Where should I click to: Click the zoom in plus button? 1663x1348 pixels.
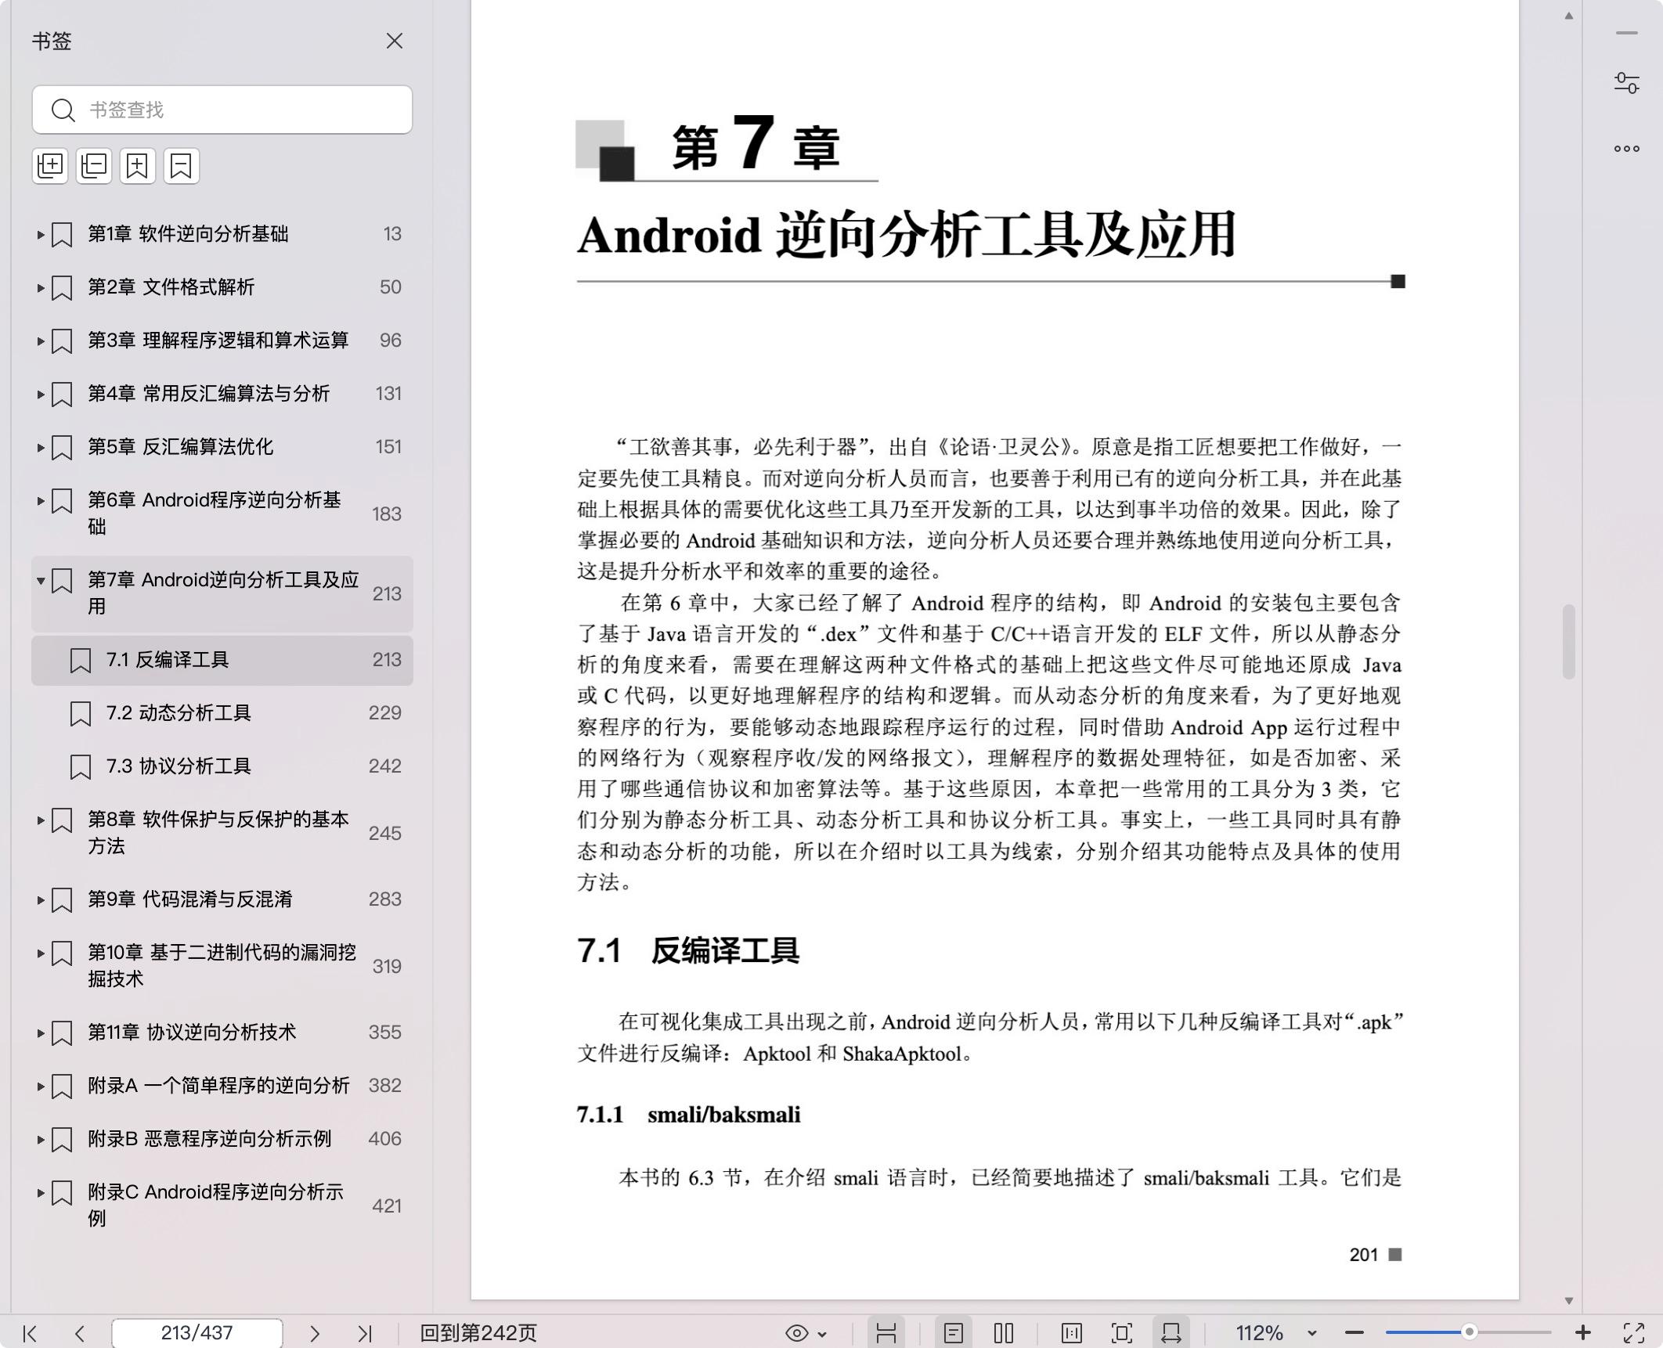(x=1583, y=1332)
